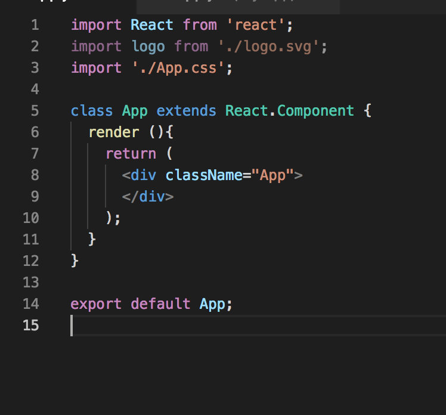Click the return keyword on line 7
This screenshot has width=446, height=415.
tap(131, 154)
